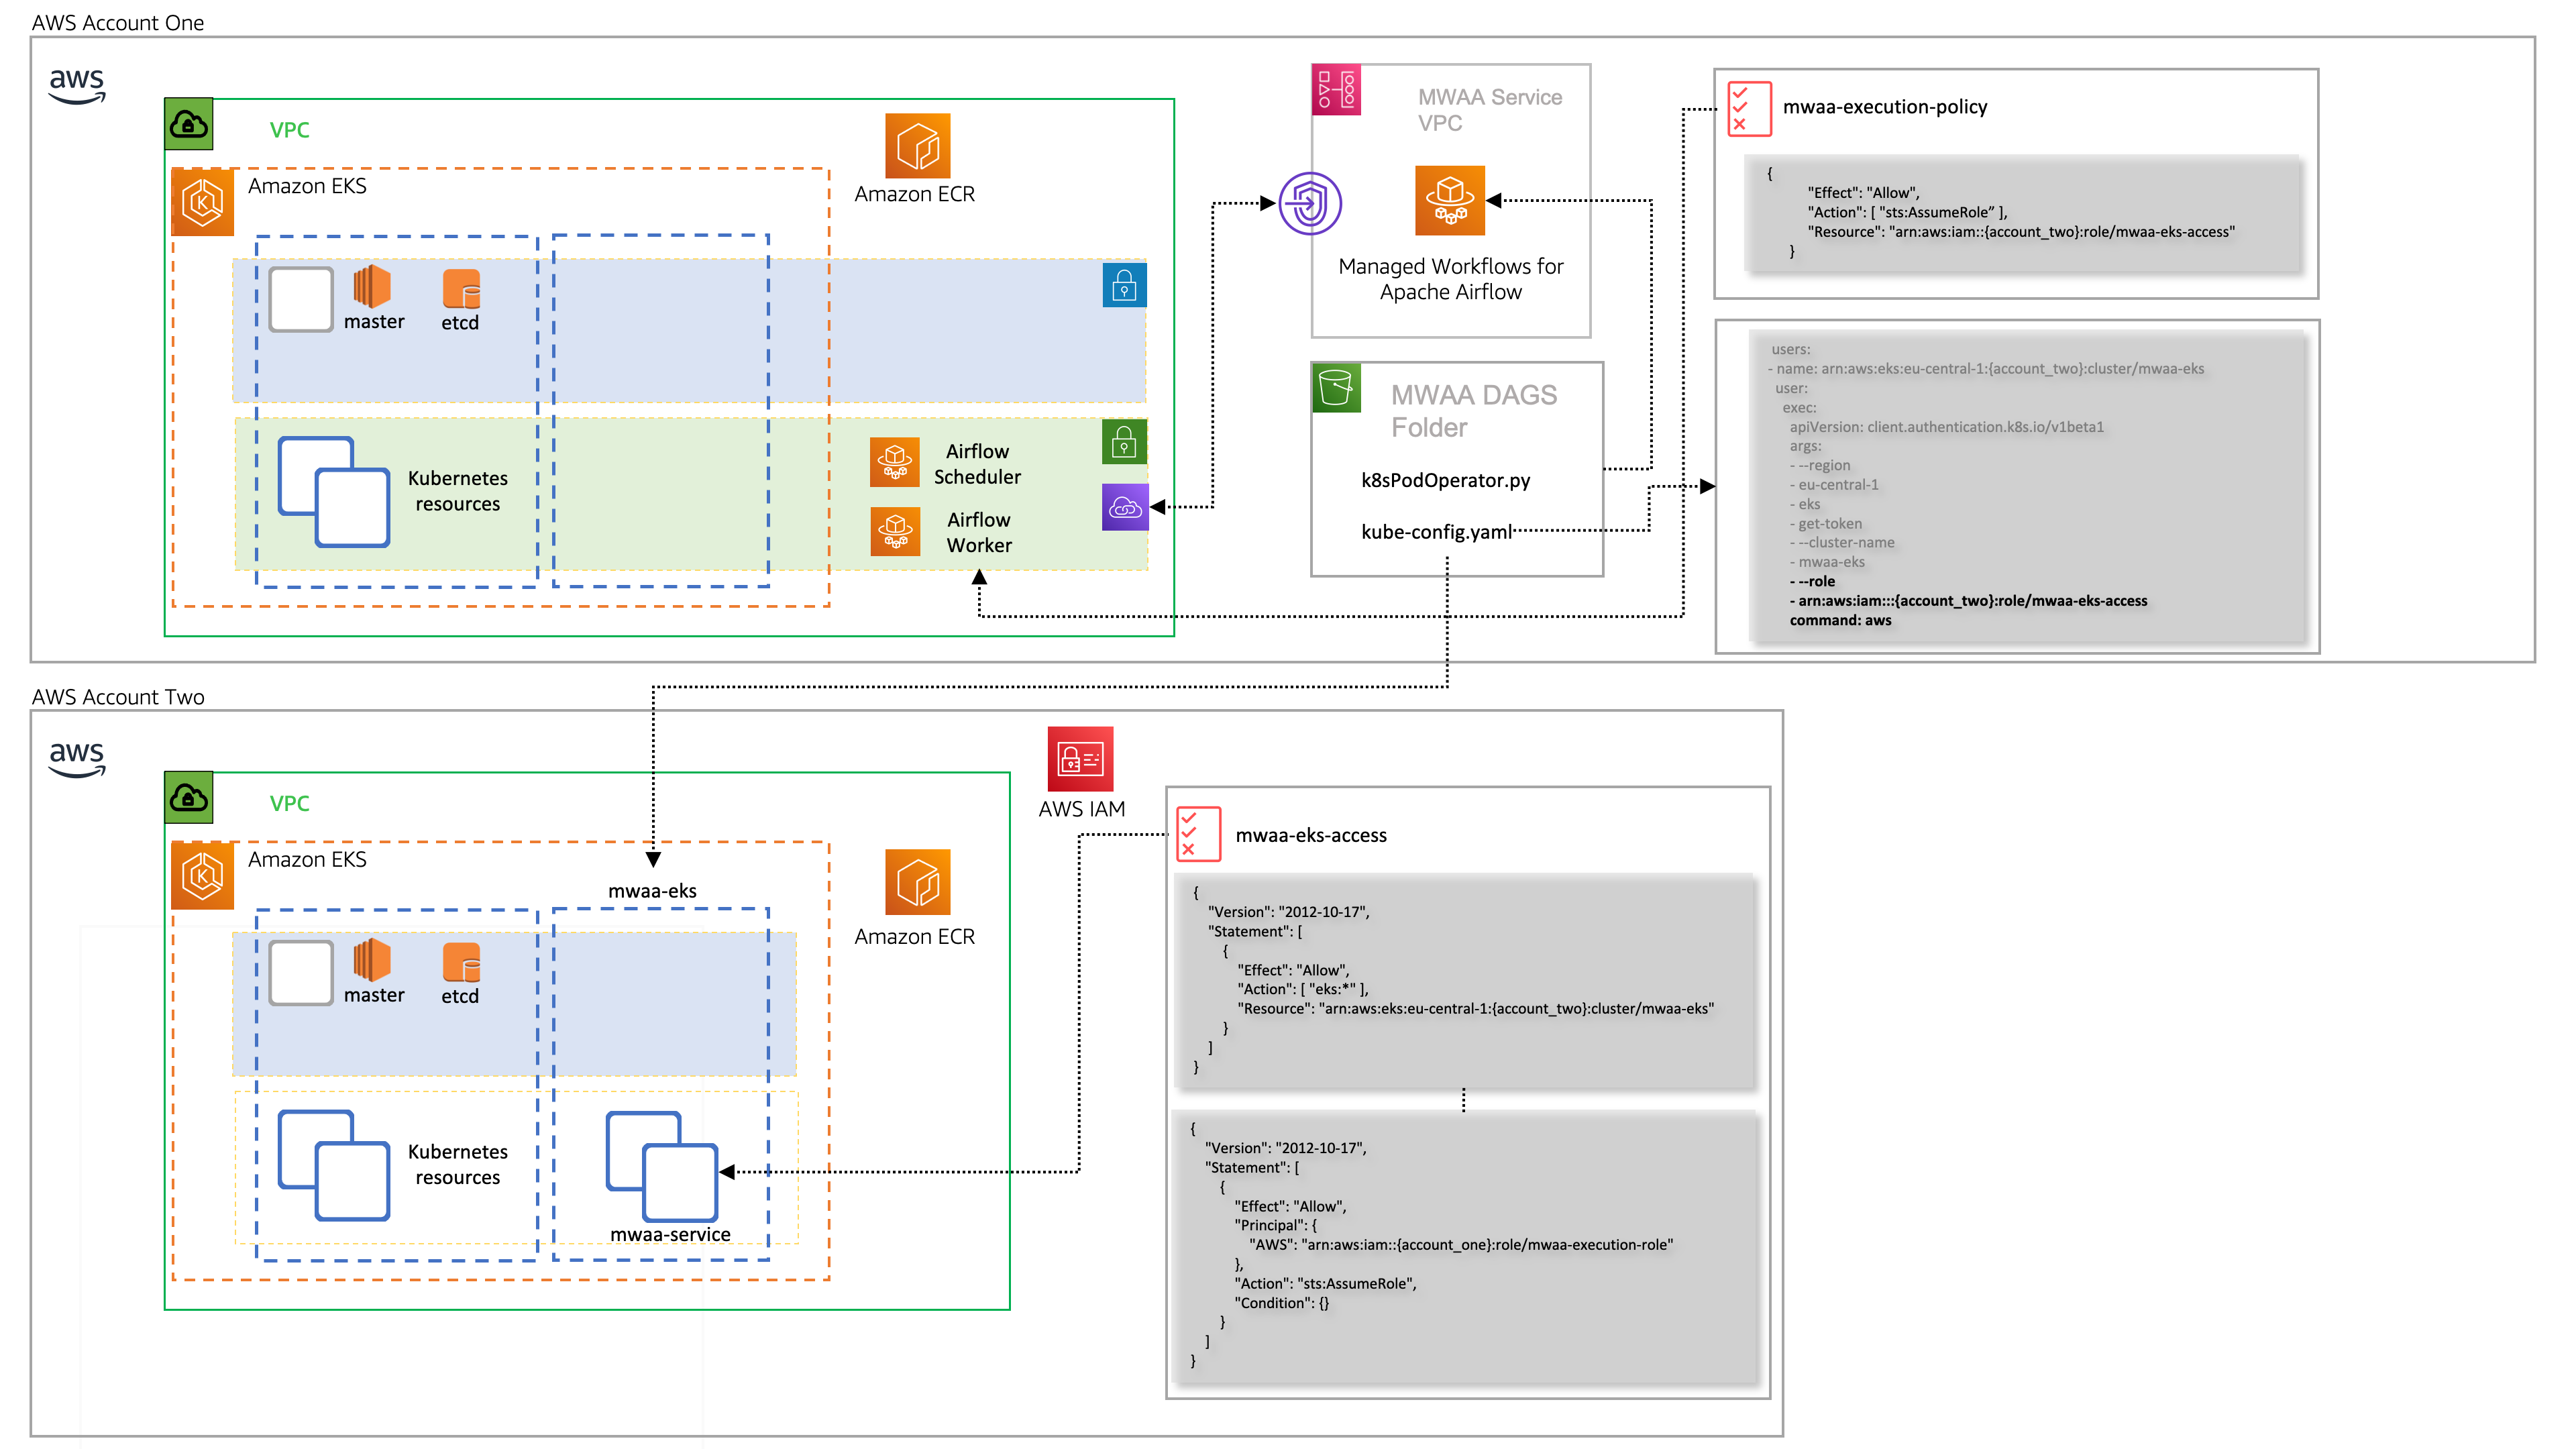
Task: Select the Kubernetes resources icon in Account One
Action: point(333,492)
